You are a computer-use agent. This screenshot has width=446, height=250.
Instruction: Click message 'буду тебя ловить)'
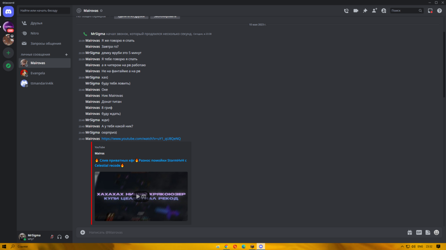click(116, 84)
